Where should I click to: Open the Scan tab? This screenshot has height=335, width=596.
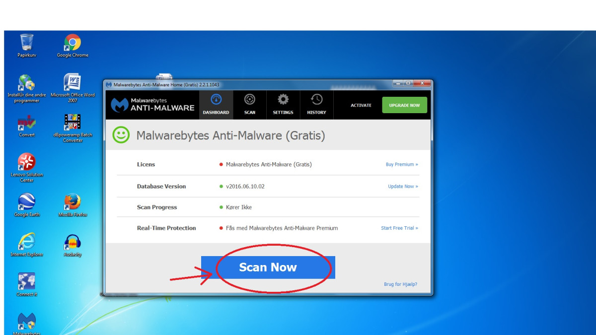click(250, 105)
